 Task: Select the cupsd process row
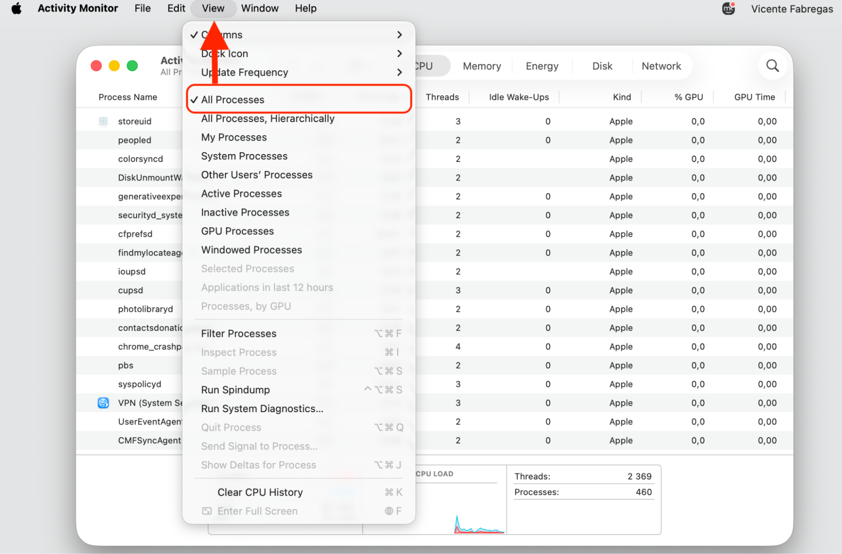434,290
